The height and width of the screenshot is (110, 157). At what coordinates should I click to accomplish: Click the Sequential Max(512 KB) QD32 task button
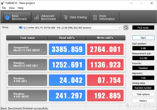[27, 49]
